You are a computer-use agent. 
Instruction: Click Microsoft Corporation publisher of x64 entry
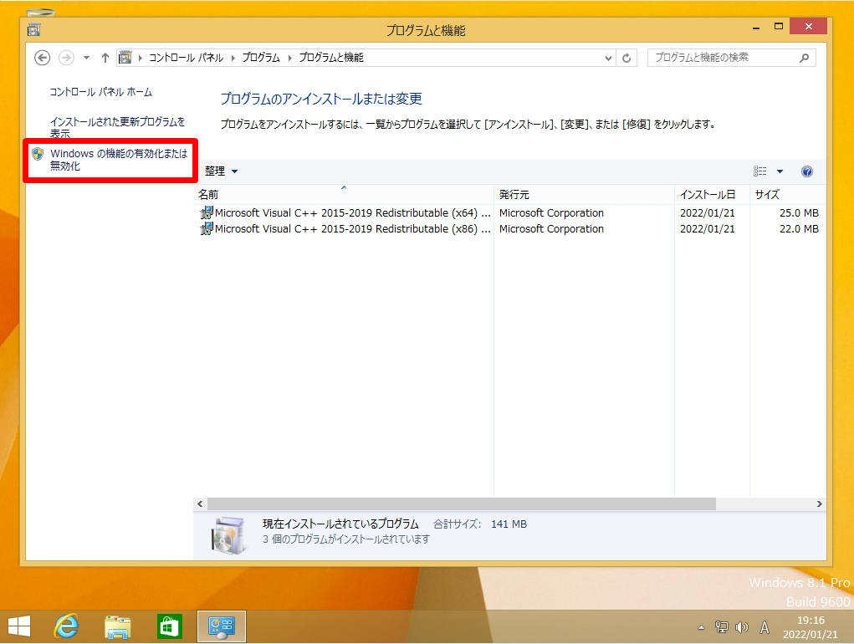click(551, 212)
